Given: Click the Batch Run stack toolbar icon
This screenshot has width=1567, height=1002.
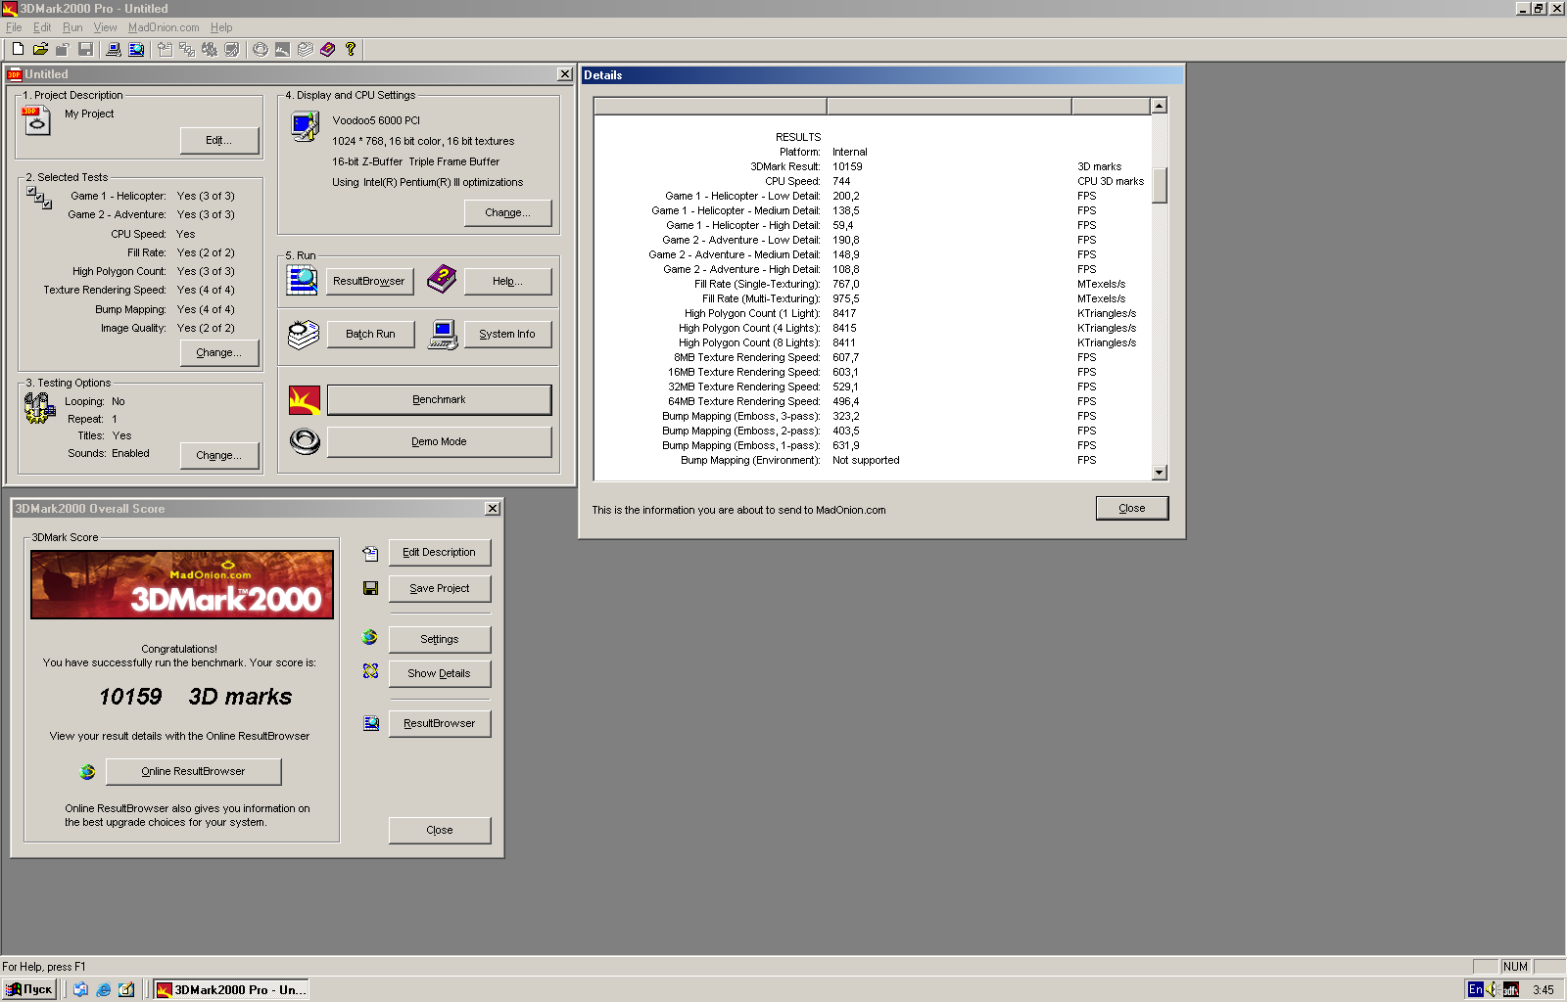Looking at the screenshot, I should coord(305,49).
